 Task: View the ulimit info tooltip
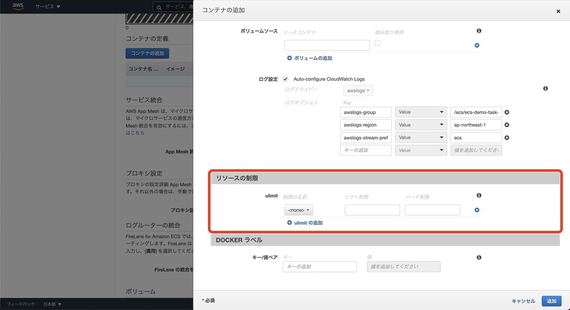(x=479, y=195)
